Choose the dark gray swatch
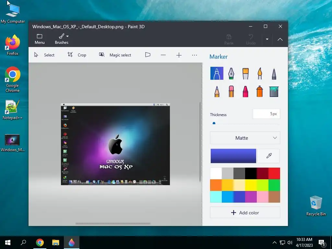 point(239,173)
